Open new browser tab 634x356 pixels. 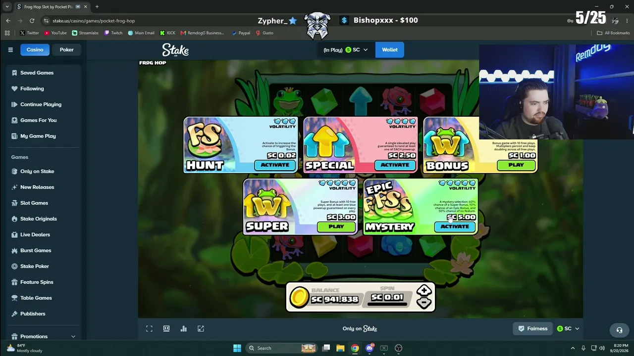coord(97,6)
